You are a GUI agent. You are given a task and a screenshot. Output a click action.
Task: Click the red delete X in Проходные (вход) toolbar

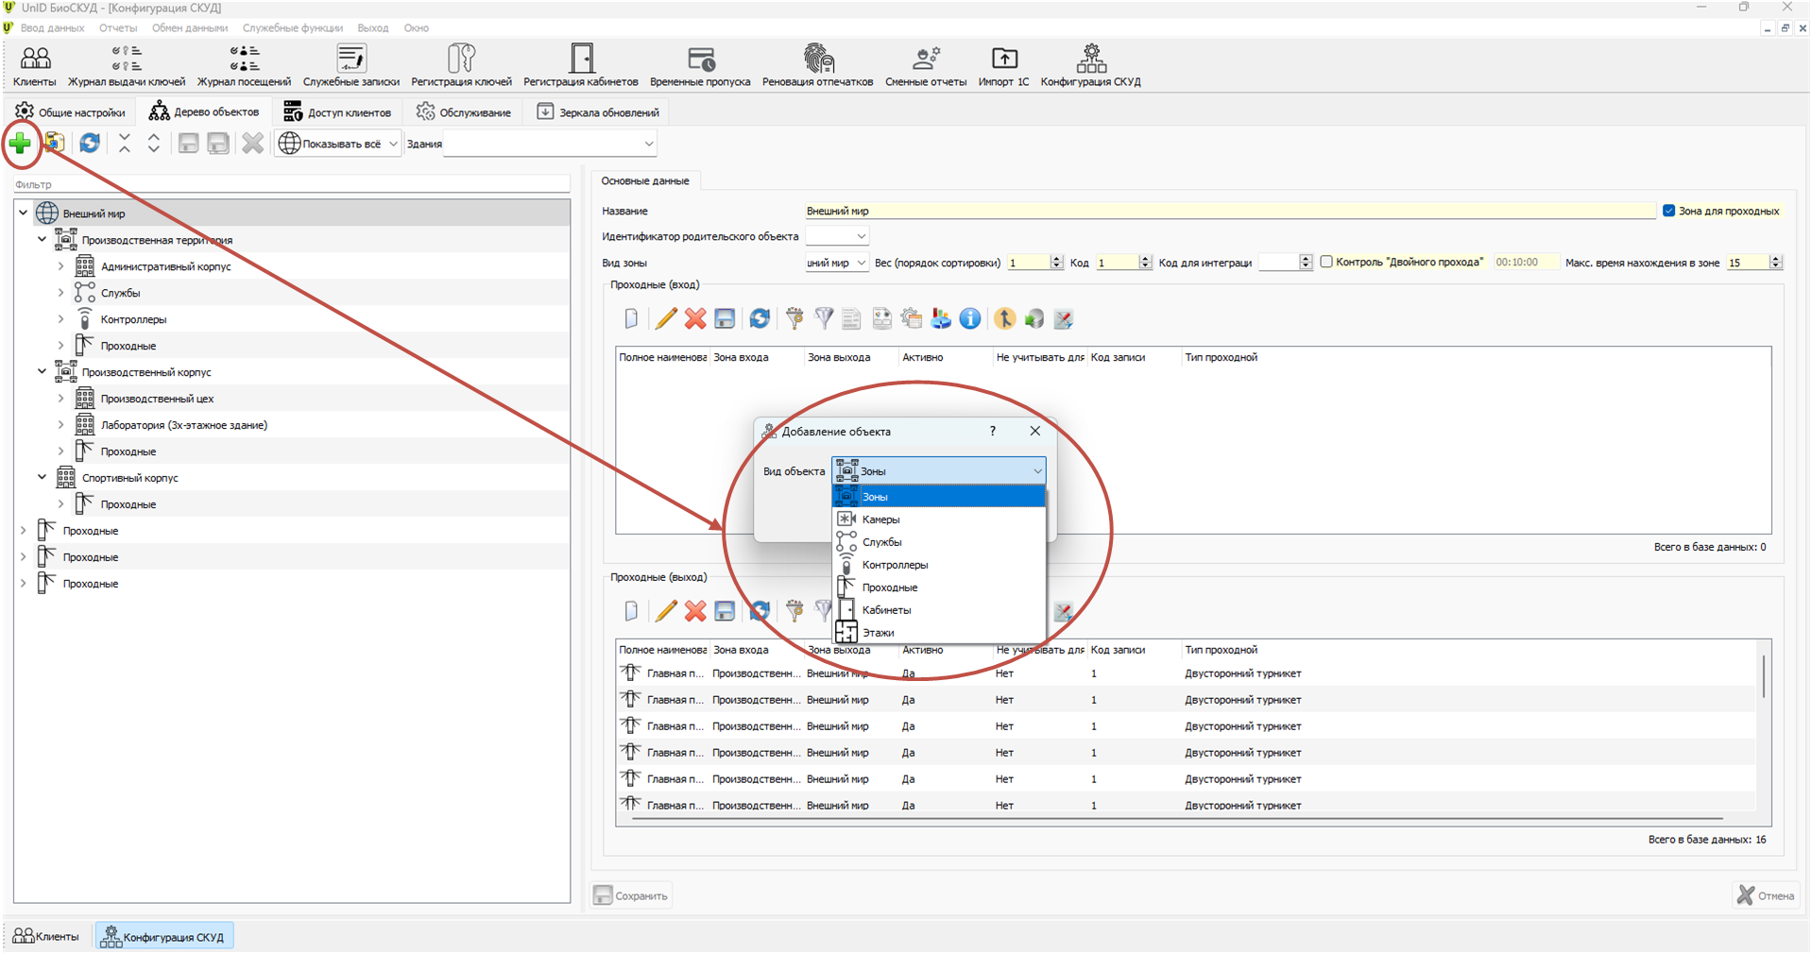point(695,319)
